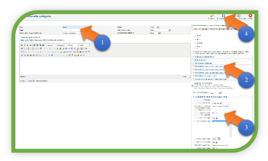
Task: Insert a smiley emoticon in the editor
Action: click(x=77, y=52)
